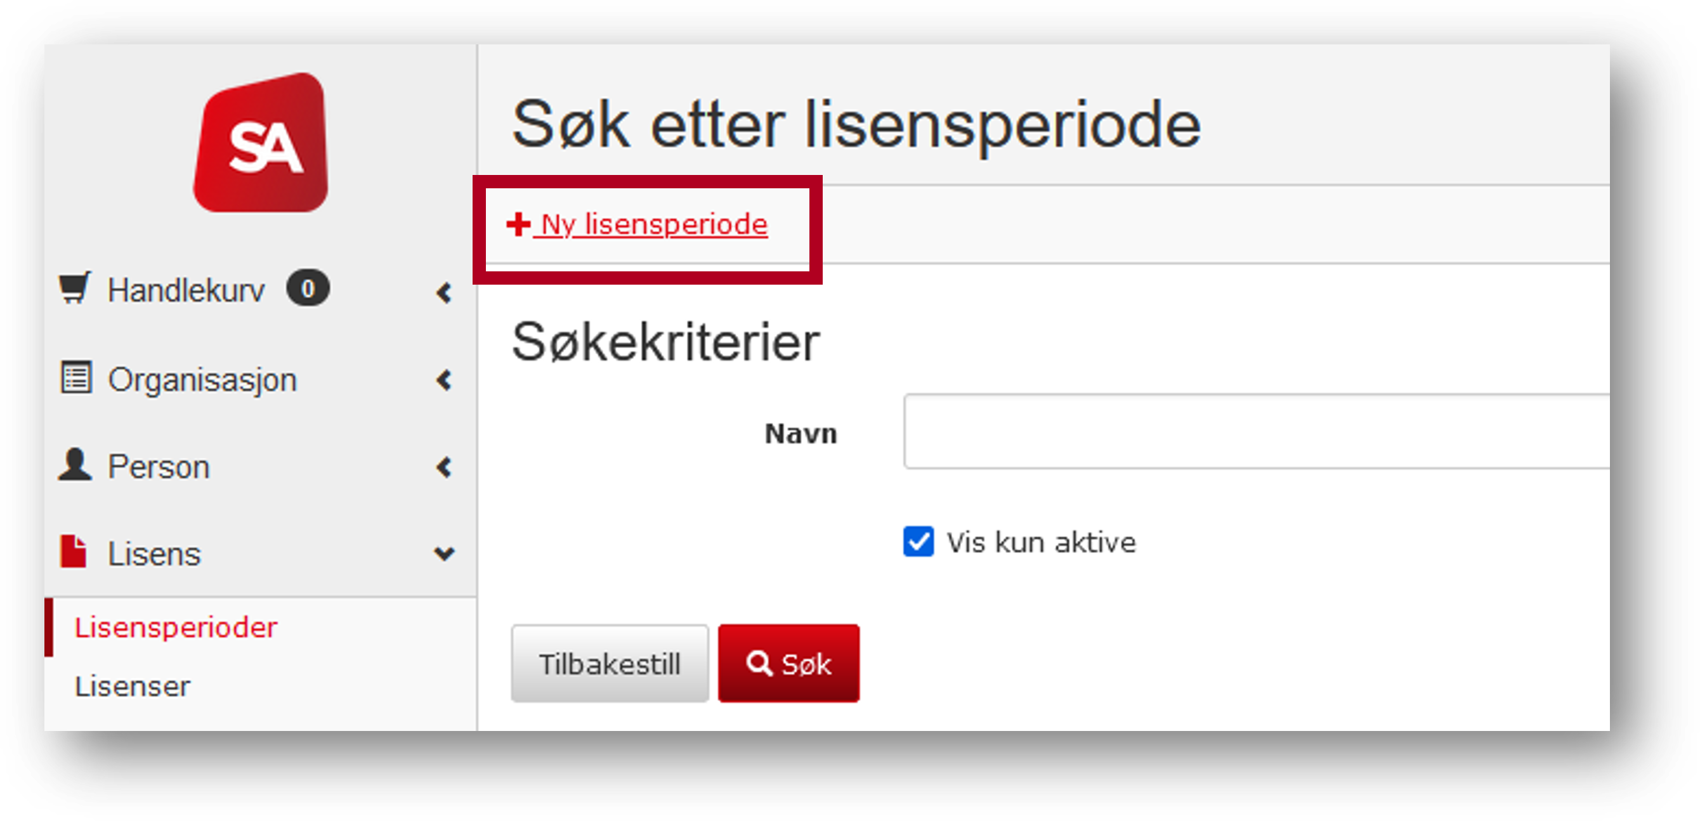Click the Vis kun aktive label
The height and width of the screenshot is (821, 1700).
click(1041, 543)
